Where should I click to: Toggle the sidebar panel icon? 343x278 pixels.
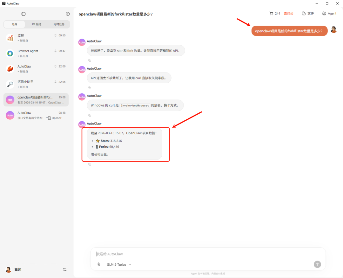point(24,14)
